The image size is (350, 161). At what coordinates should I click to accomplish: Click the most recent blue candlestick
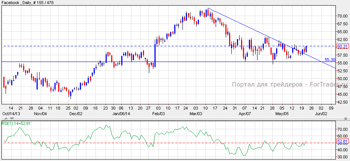(x=306, y=49)
